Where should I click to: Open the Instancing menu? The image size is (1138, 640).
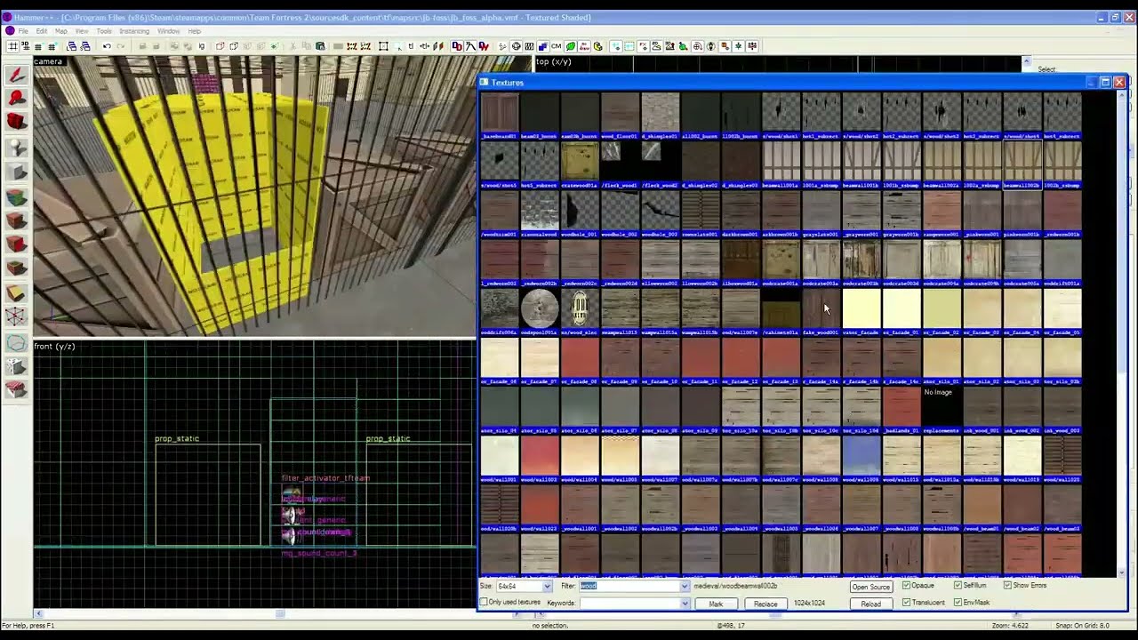tap(134, 31)
